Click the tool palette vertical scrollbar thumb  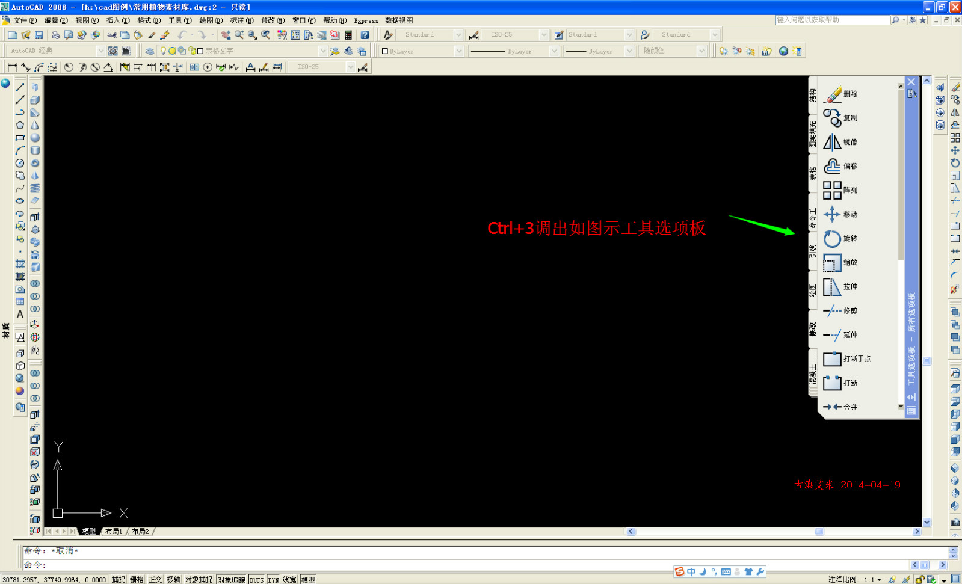point(901,174)
